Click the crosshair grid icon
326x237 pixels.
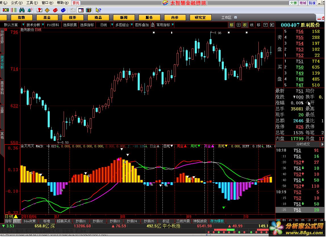point(239,25)
